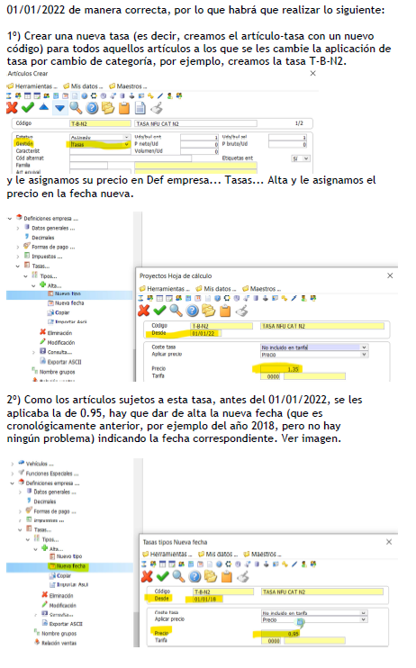Select Eliminación beside Proyectos Hoja de cálculo window
416x668 pixels.
(56, 333)
